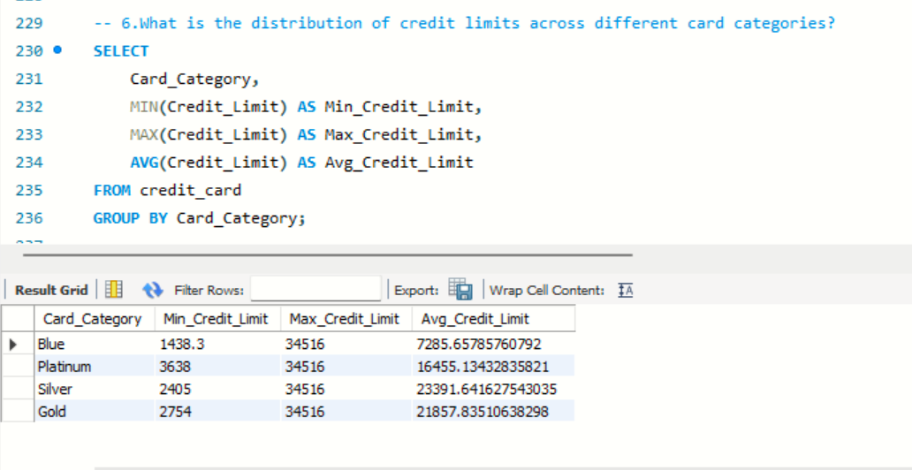Select the Blue card category cell

point(95,345)
